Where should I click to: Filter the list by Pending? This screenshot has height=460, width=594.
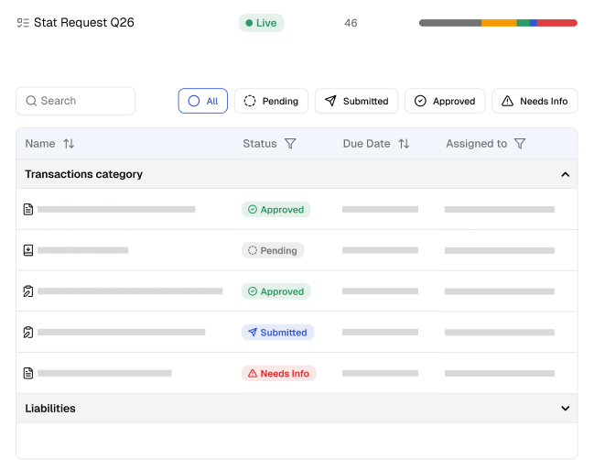(271, 101)
